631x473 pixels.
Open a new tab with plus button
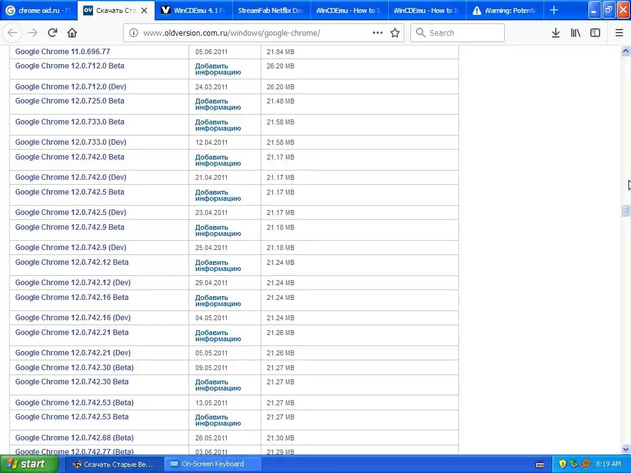554,10
